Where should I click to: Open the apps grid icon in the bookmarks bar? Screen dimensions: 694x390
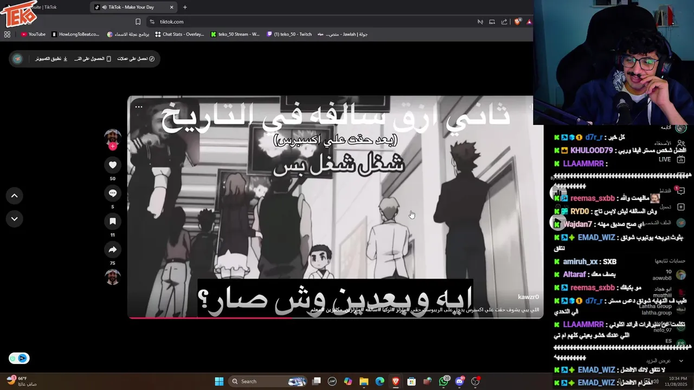pos(7,34)
